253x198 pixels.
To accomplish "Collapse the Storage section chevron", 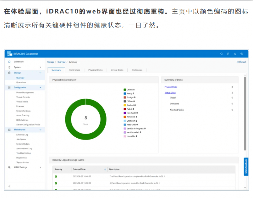I will pyautogui.click(x=40, y=73).
